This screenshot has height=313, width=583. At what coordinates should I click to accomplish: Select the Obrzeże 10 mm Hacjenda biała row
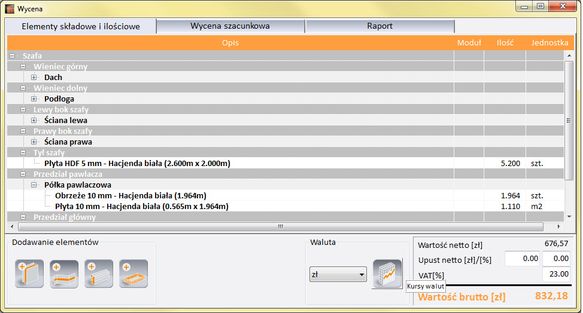coord(286,195)
